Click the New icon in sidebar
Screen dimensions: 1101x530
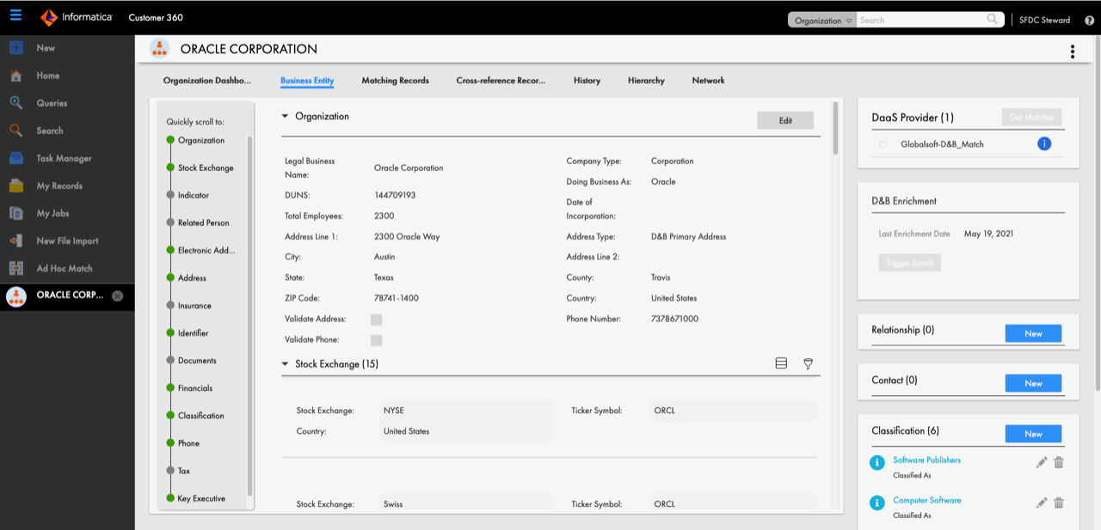coord(15,48)
